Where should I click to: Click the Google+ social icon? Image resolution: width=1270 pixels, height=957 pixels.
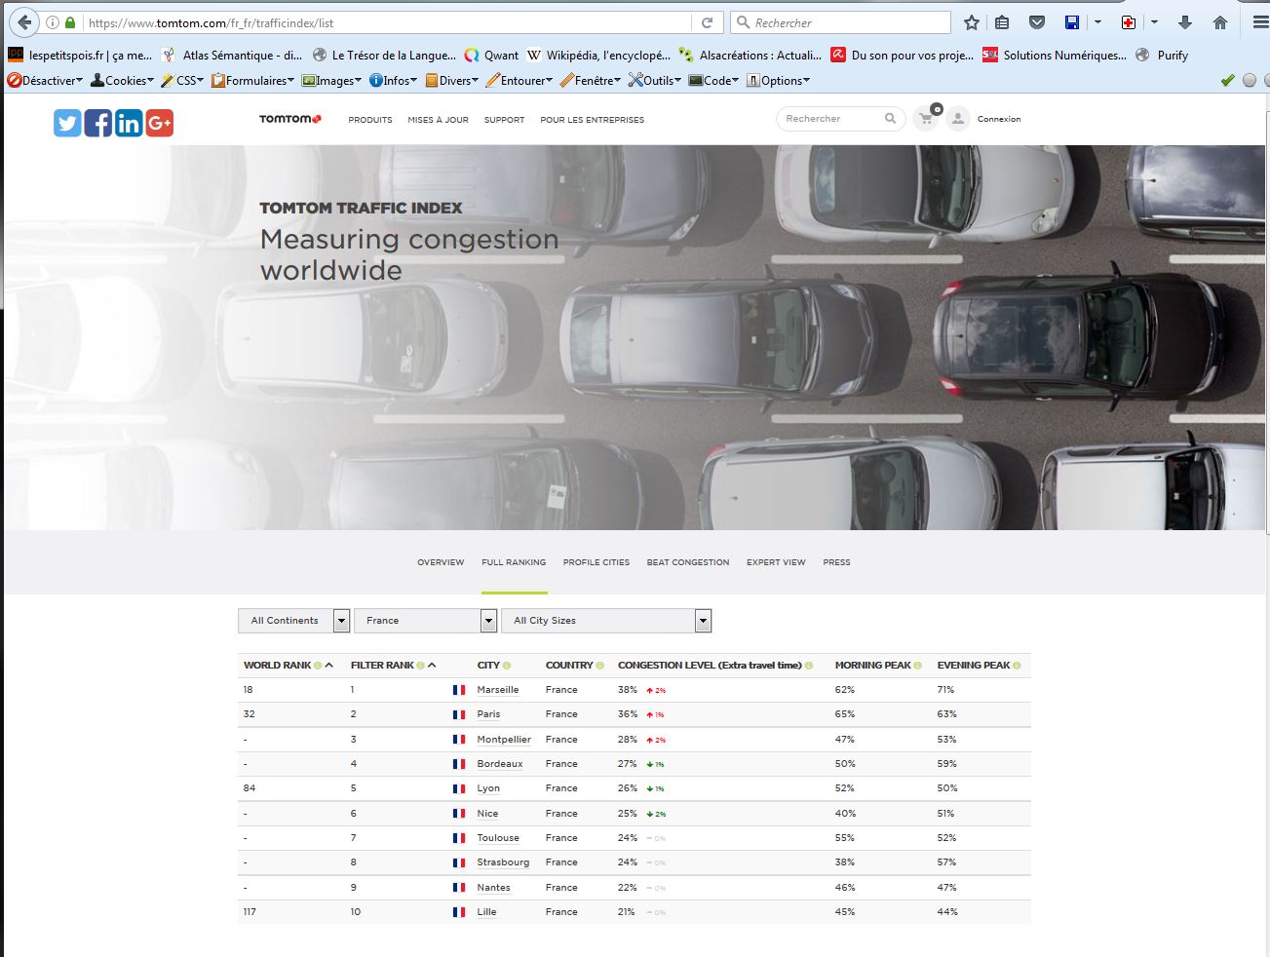coord(160,123)
